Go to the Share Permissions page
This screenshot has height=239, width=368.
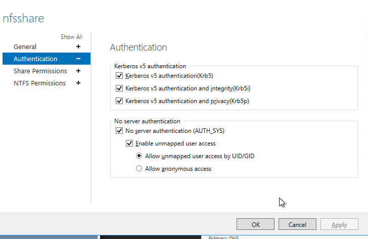[x=40, y=71]
